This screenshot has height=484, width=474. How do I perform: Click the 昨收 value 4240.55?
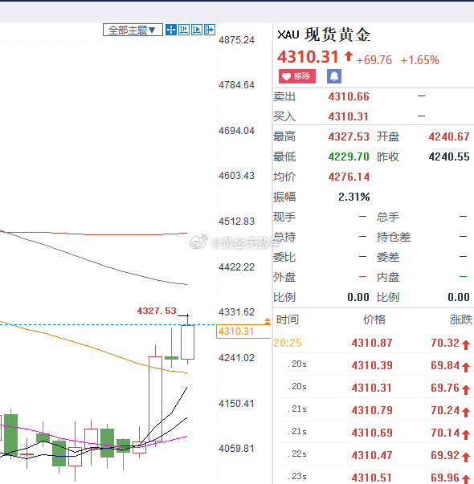(x=449, y=157)
